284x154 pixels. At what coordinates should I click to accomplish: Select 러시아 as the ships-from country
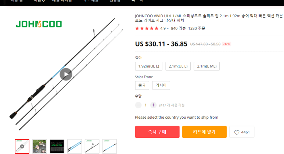(x=161, y=85)
